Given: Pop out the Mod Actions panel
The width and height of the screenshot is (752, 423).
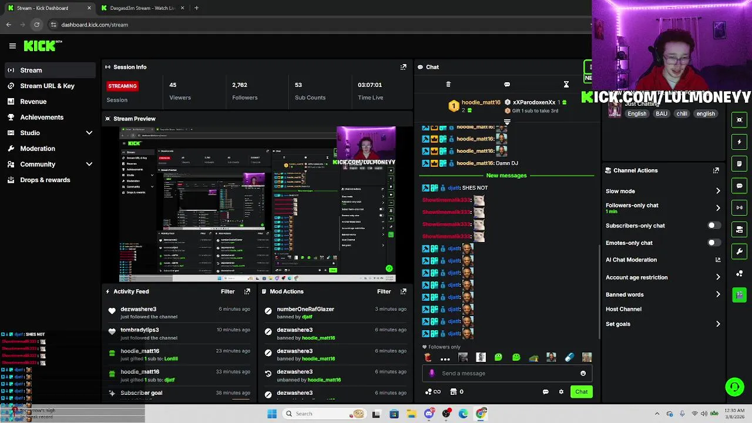Looking at the screenshot, I should [403, 291].
